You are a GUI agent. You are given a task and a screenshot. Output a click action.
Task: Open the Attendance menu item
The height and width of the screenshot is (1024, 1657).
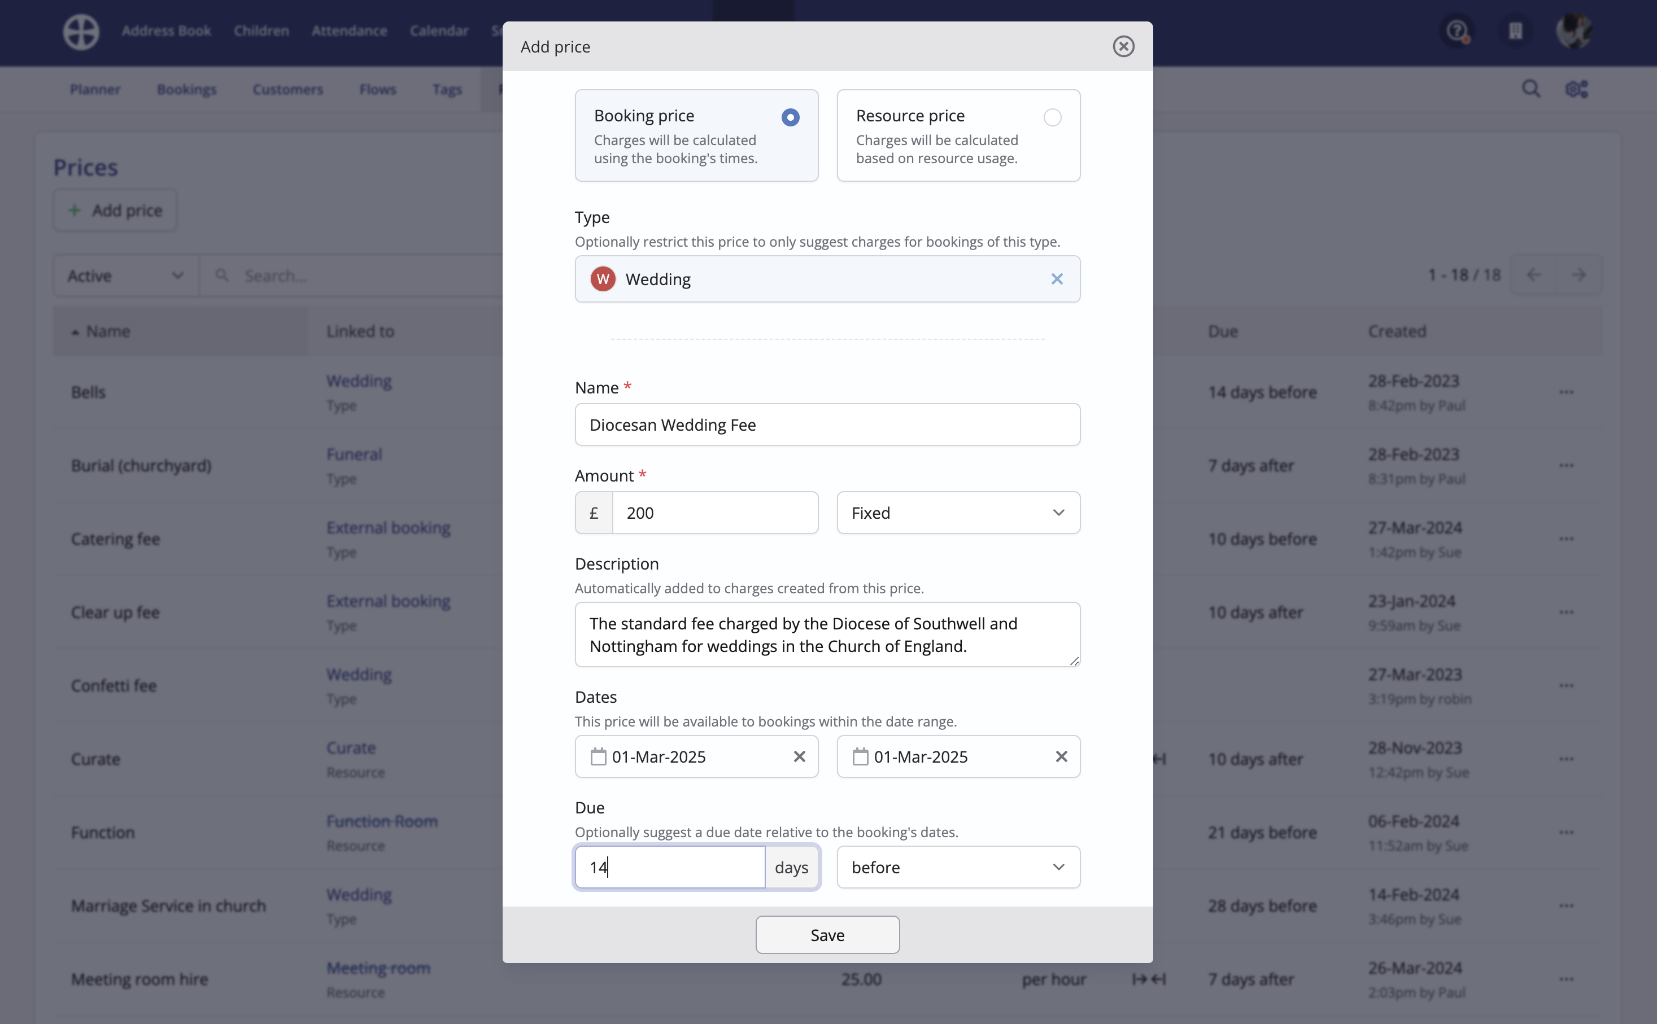click(x=350, y=30)
